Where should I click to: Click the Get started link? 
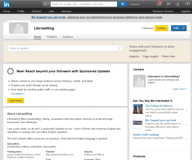tap(18, 94)
